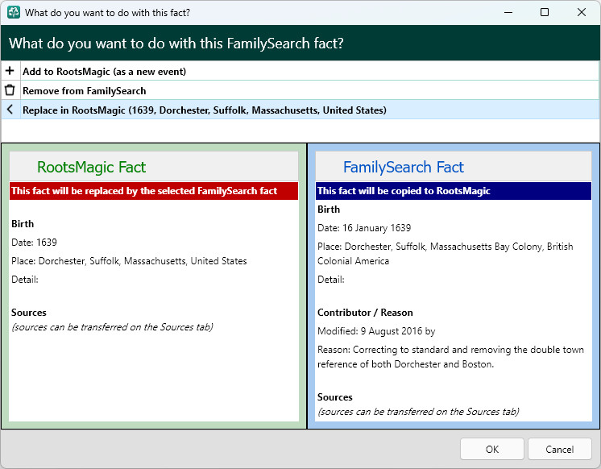Select Add to RootsMagic (as a new event)
This screenshot has width=601, height=469.
[300, 71]
